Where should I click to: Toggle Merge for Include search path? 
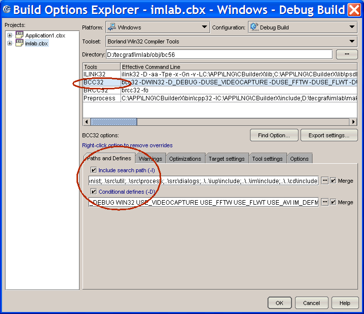[333, 181]
